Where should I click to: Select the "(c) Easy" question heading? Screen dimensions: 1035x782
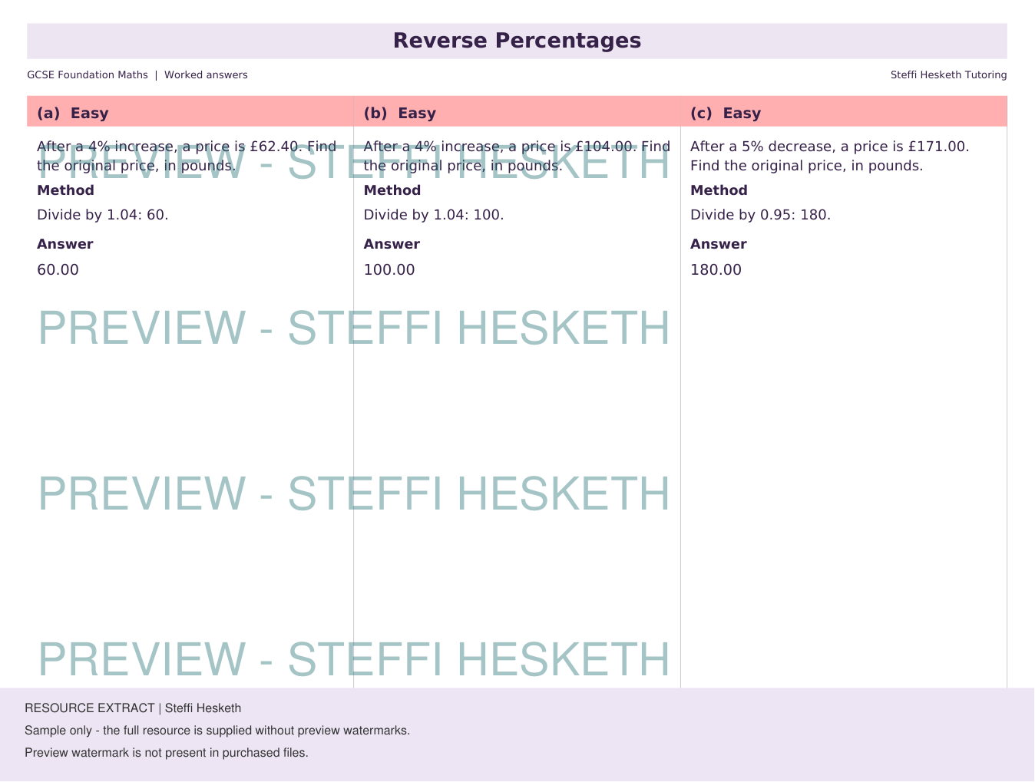726,113
